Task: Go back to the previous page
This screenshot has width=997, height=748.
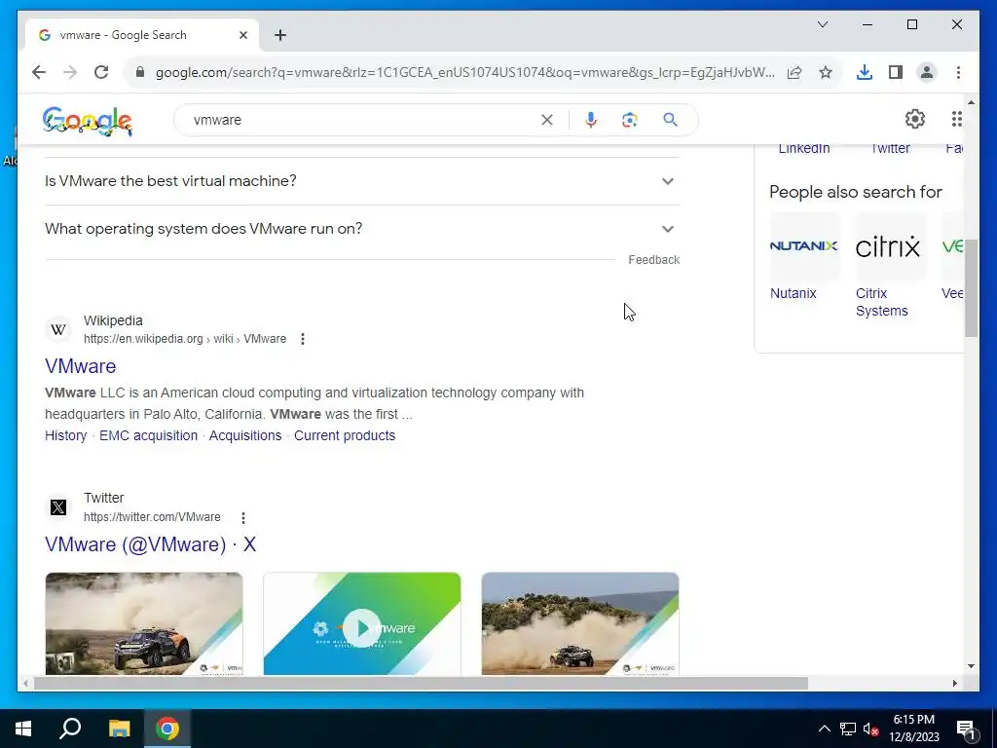Action: pos(39,72)
